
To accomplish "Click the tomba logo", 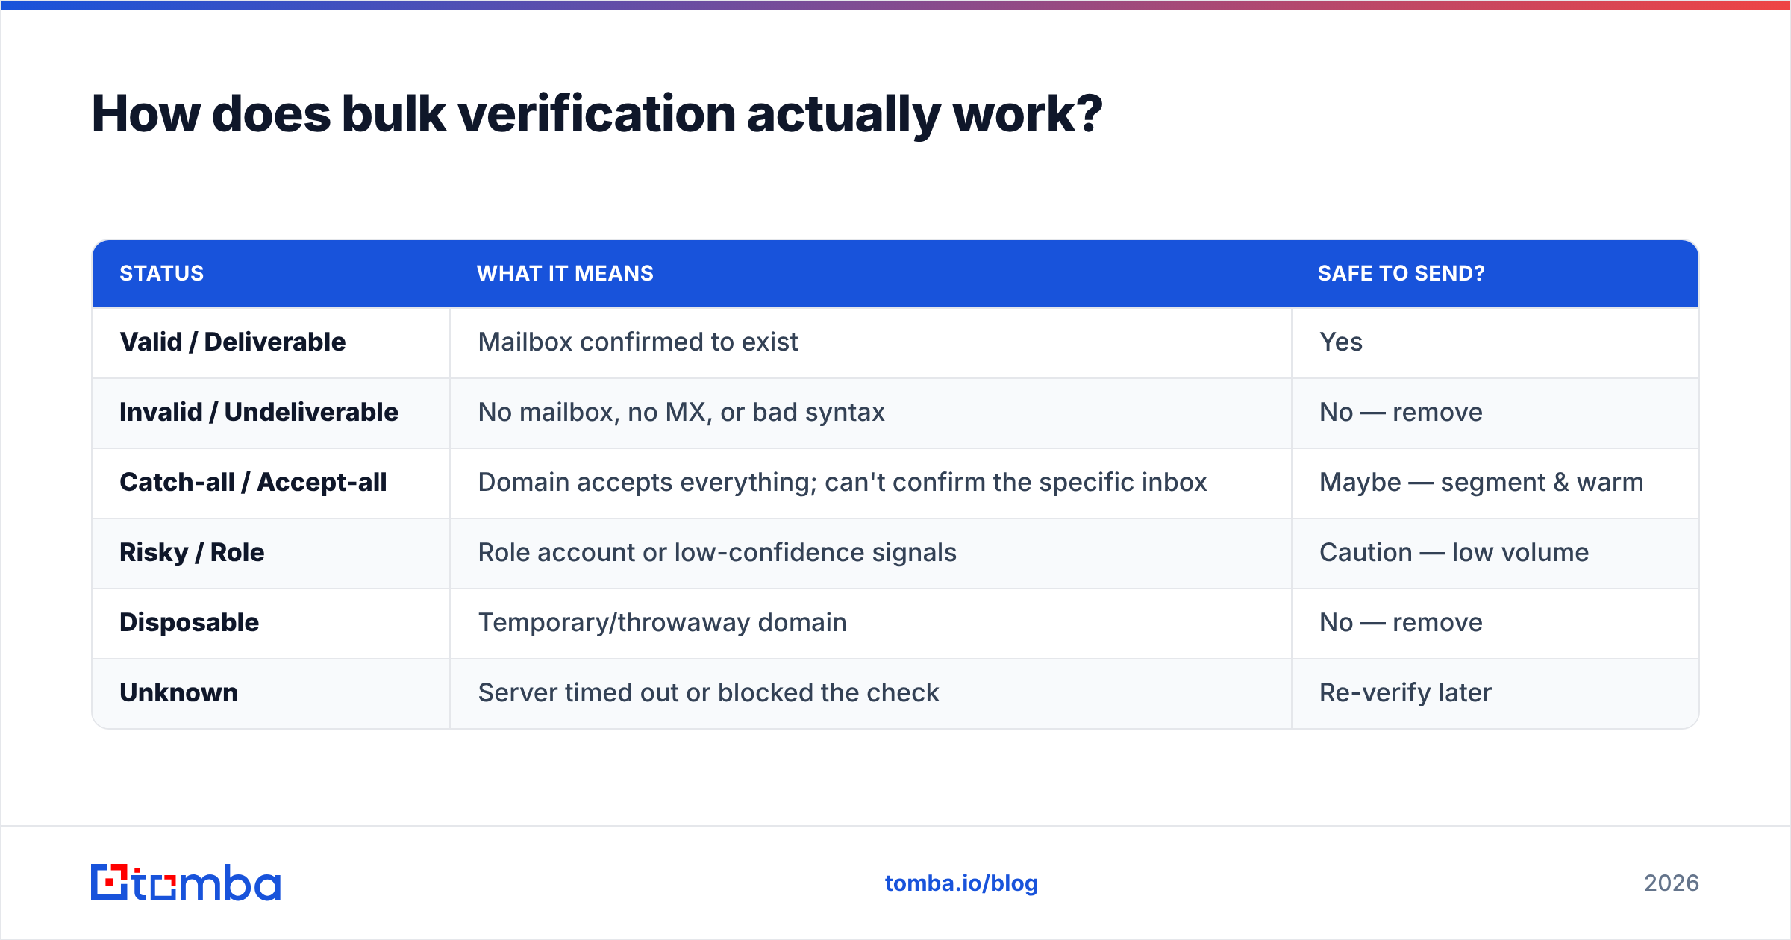I will (x=186, y=883).
